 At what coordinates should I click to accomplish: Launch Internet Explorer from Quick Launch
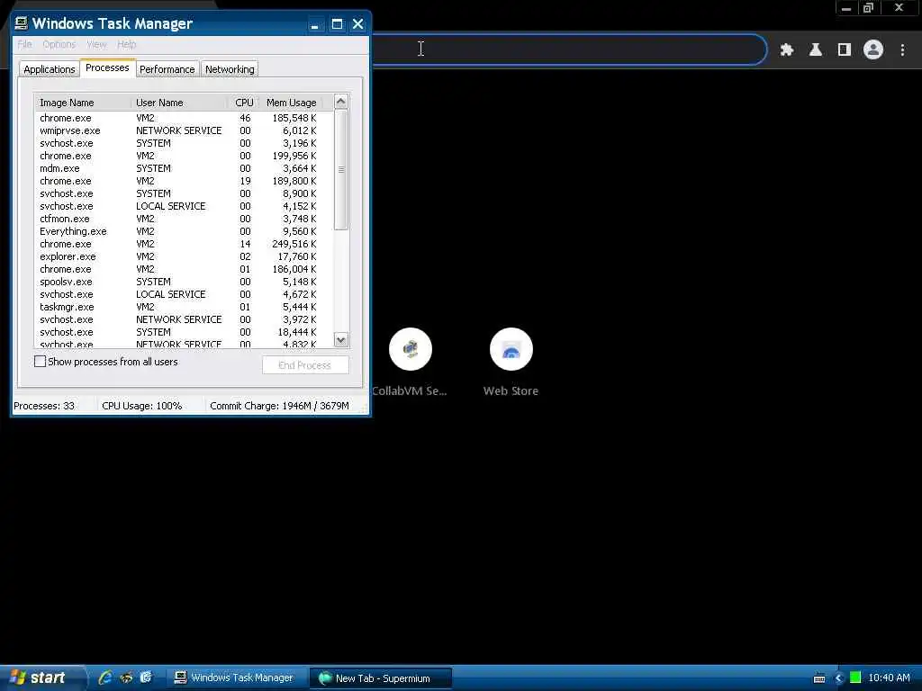[x=105, y=678]
